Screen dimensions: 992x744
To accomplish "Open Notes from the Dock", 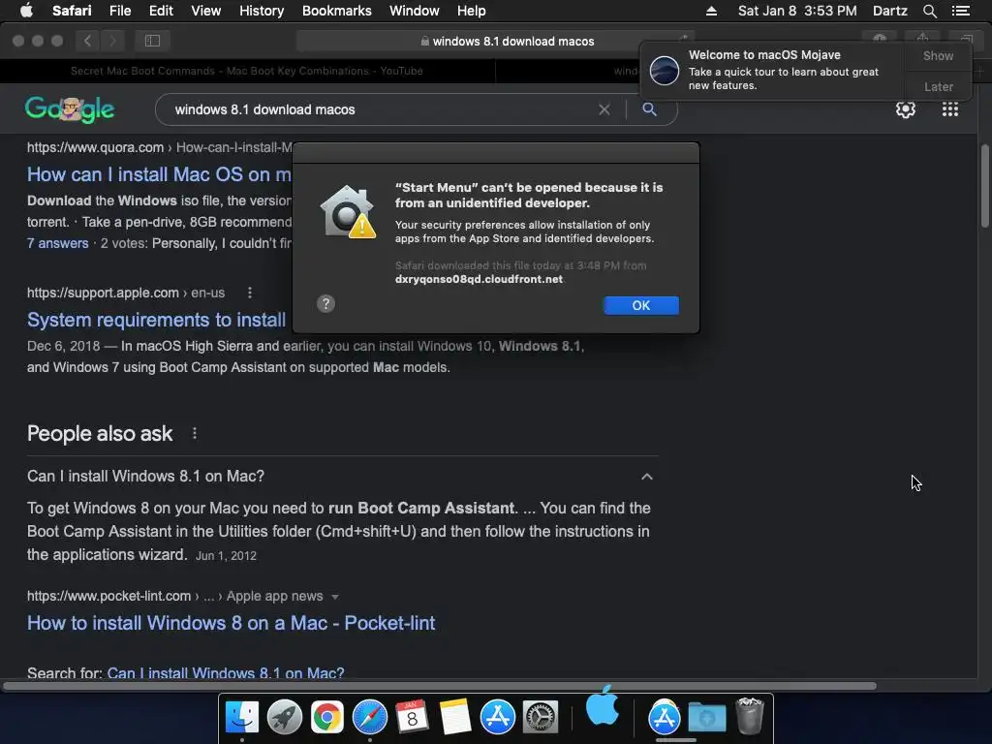I will [455, 718].
